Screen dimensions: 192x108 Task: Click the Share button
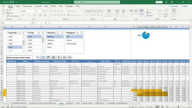pyautogui.click(x=185, y=6)
